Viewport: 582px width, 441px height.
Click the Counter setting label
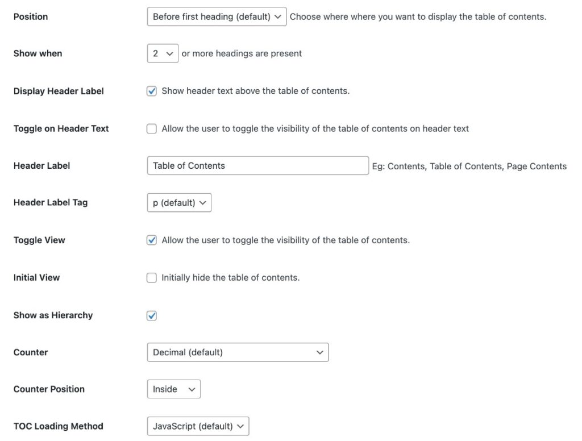(x=30, y=352)
